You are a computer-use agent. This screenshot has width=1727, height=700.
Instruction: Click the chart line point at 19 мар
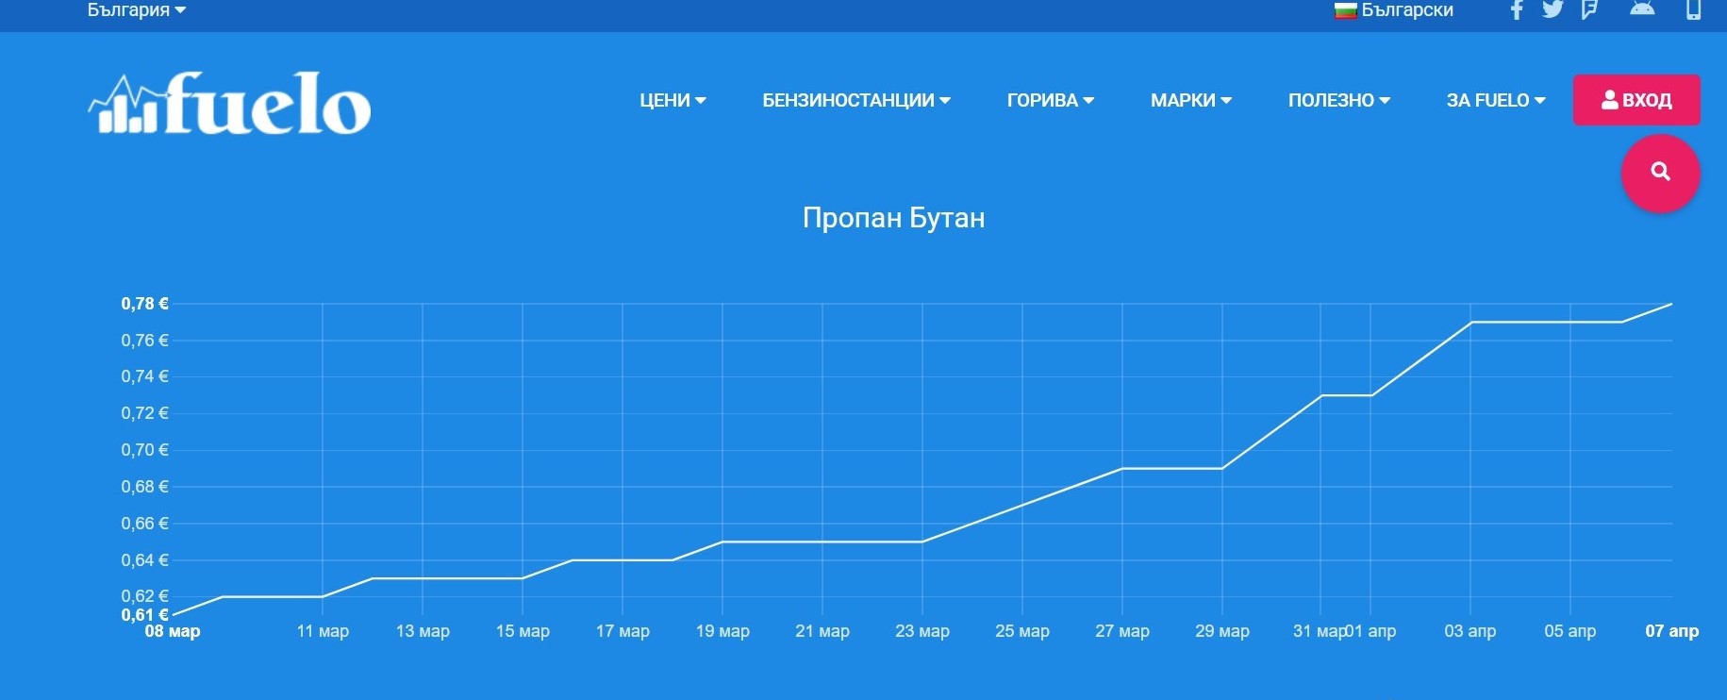point(722,542)
